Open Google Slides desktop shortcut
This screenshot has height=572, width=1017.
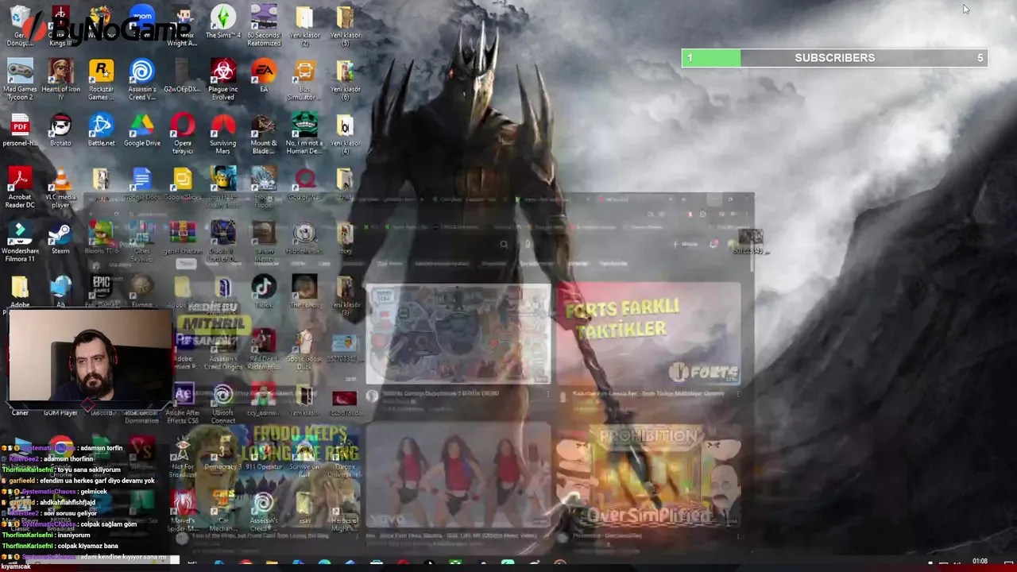[x=183, y=184]
